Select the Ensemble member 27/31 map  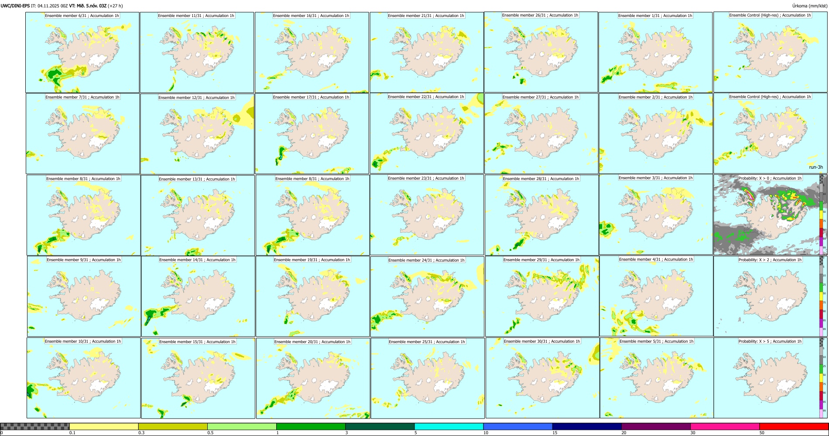(541, 134)
